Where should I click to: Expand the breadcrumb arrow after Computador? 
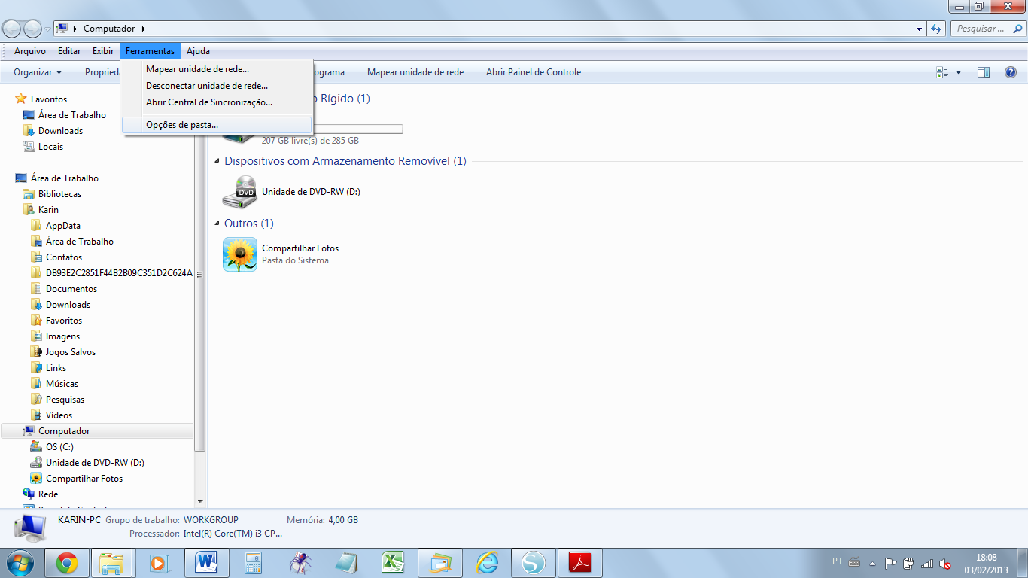click(x=143, y=29)
